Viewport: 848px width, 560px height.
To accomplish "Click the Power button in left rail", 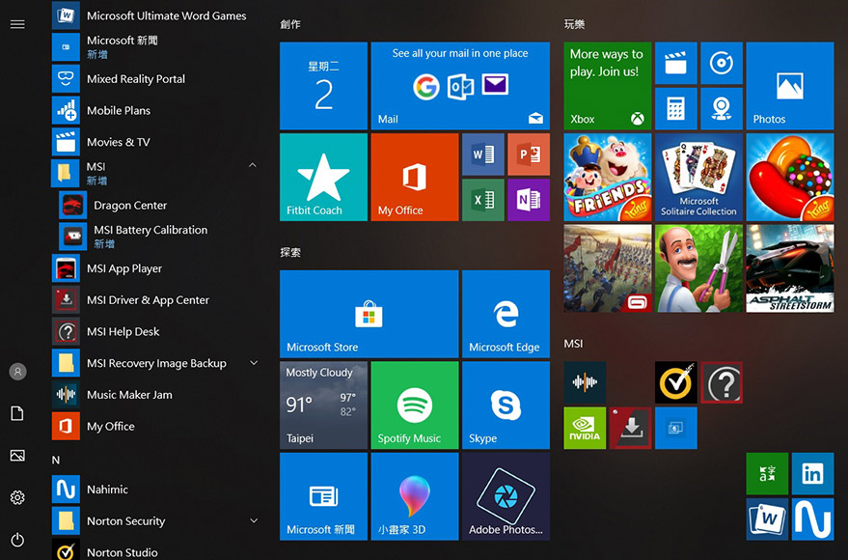I will [x=17, y=540].
